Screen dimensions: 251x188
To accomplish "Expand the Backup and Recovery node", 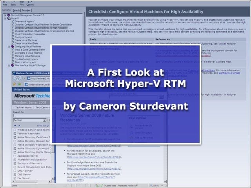I will [x=15, y=163].
